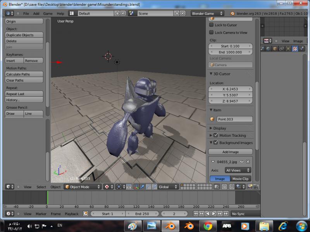This screenshot has height=232, width=310.
Task: Toggle use preview range clock icon in timeline
Action: tap(86, 214)
